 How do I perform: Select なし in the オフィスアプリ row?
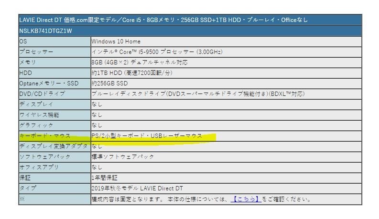pos(97,167)
